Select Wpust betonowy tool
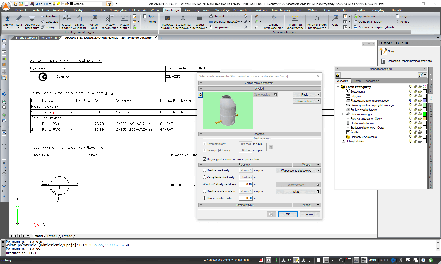The height and width of the screenshot is (264, 441). coord(200,22)
